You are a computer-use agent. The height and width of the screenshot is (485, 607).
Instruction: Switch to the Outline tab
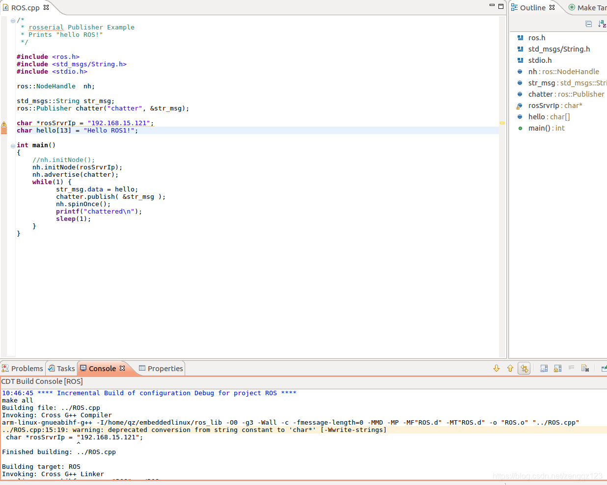(x=532, y=8)
